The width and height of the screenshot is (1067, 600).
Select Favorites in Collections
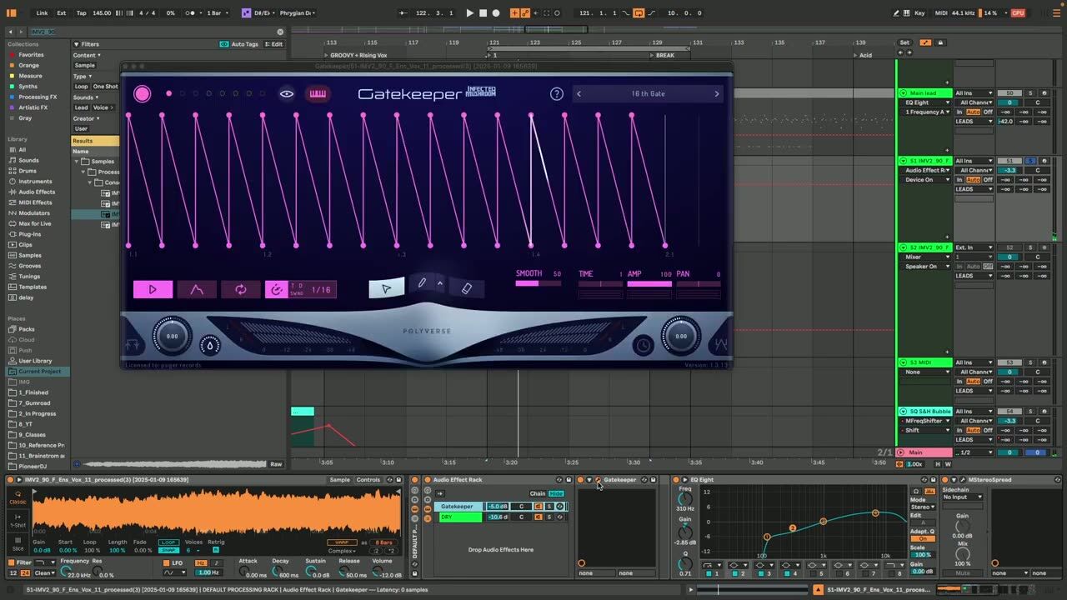point(32,55)
